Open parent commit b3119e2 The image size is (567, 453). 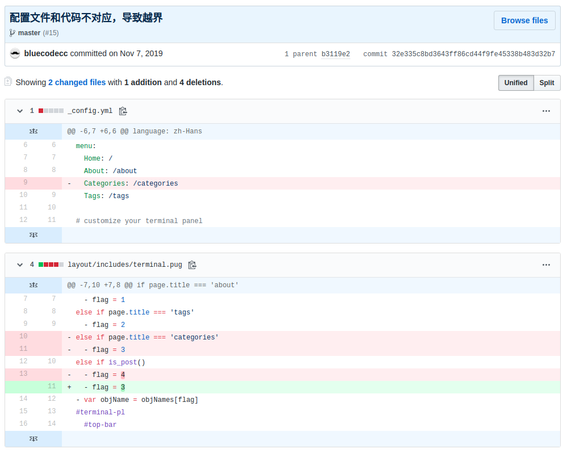pos(337,53)
